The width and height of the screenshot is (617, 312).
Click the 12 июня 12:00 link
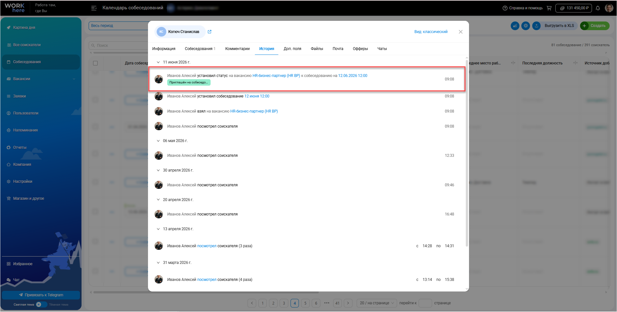pyautogui.click(x=257, y=96)
